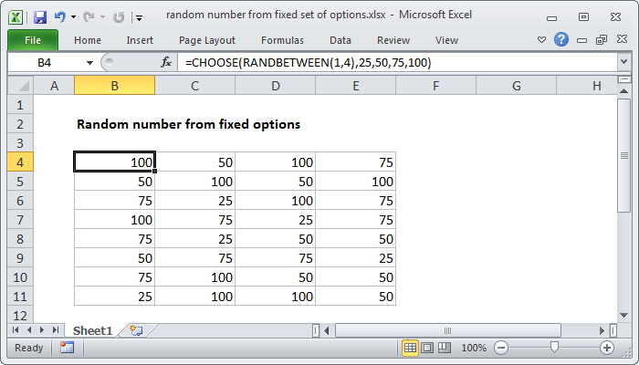Click the zoom slider handle
The width and height of the screenshot is (639, 365).
click(554, 348)
